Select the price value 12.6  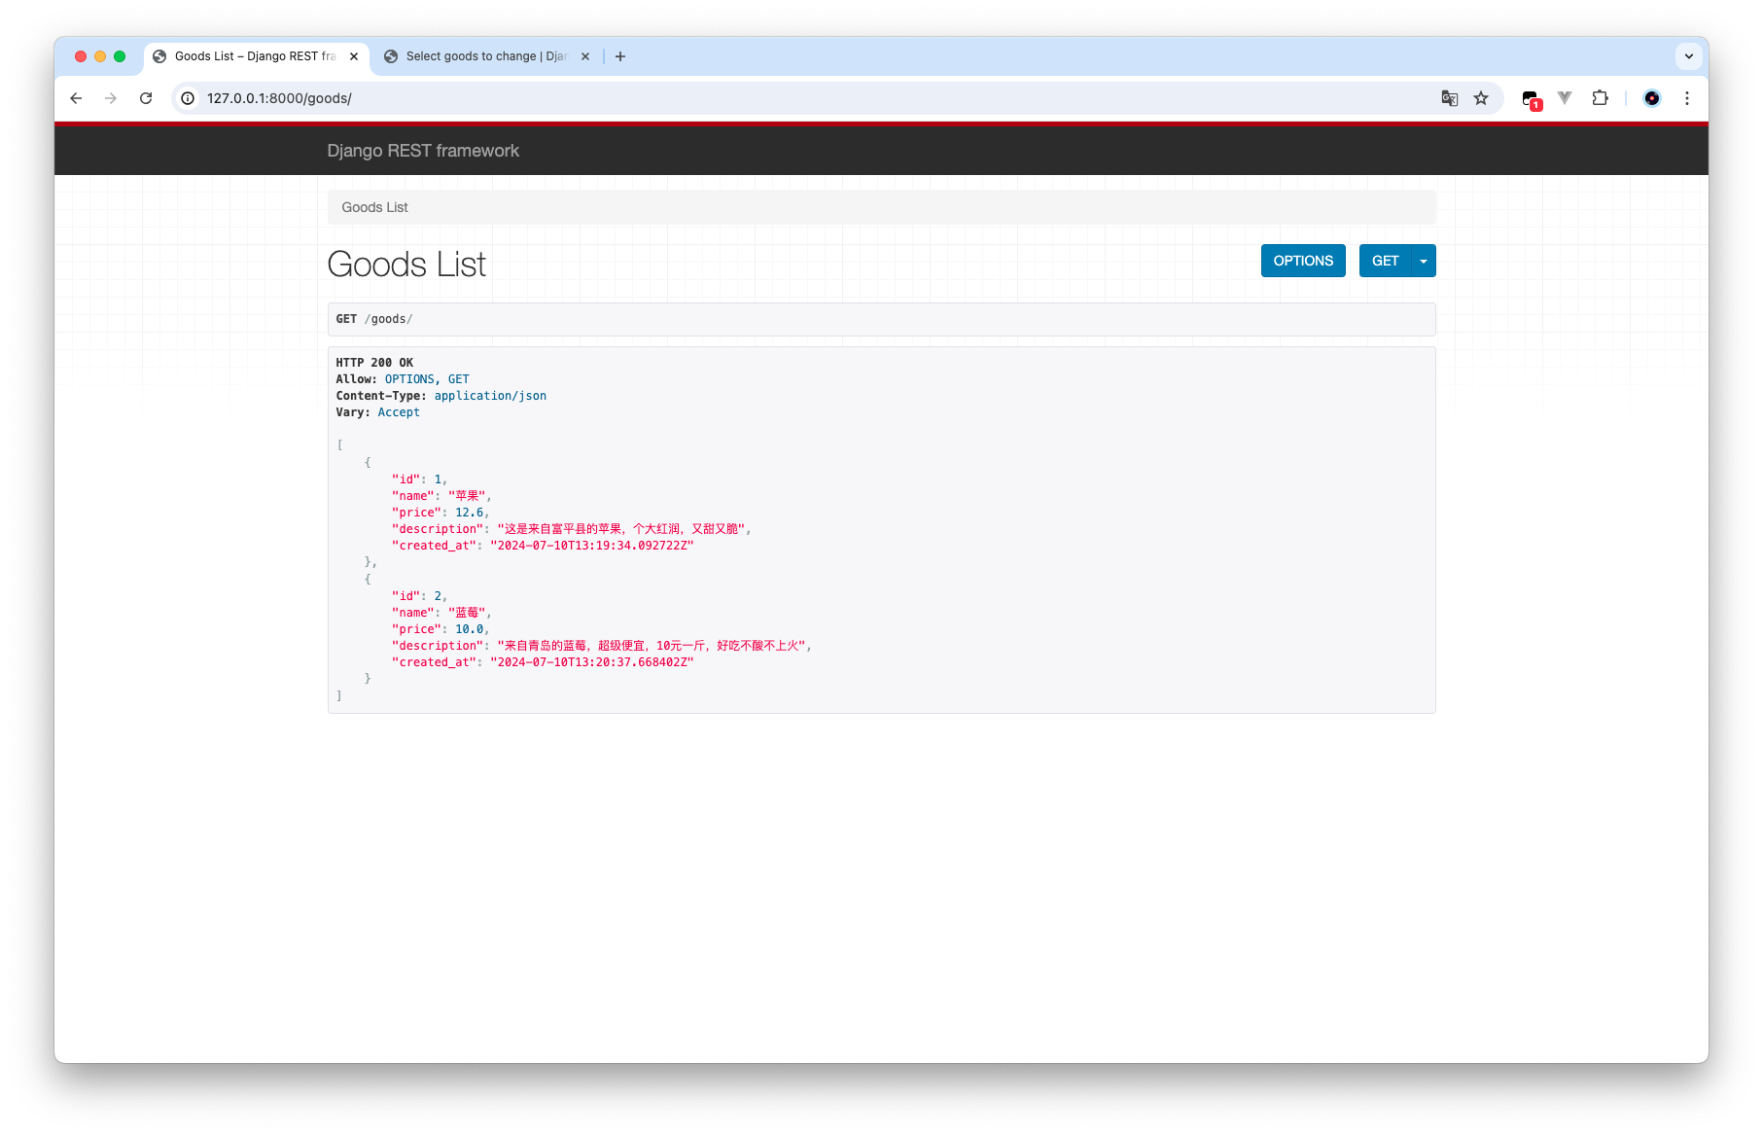(x=469, y=513)
